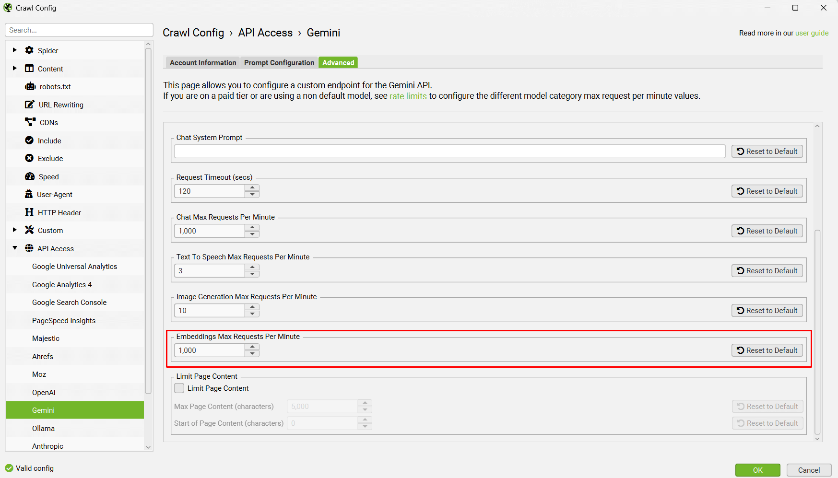
Task: Click the Speed gauge icon
Action: pyautogui.click(x=30, y=176)
